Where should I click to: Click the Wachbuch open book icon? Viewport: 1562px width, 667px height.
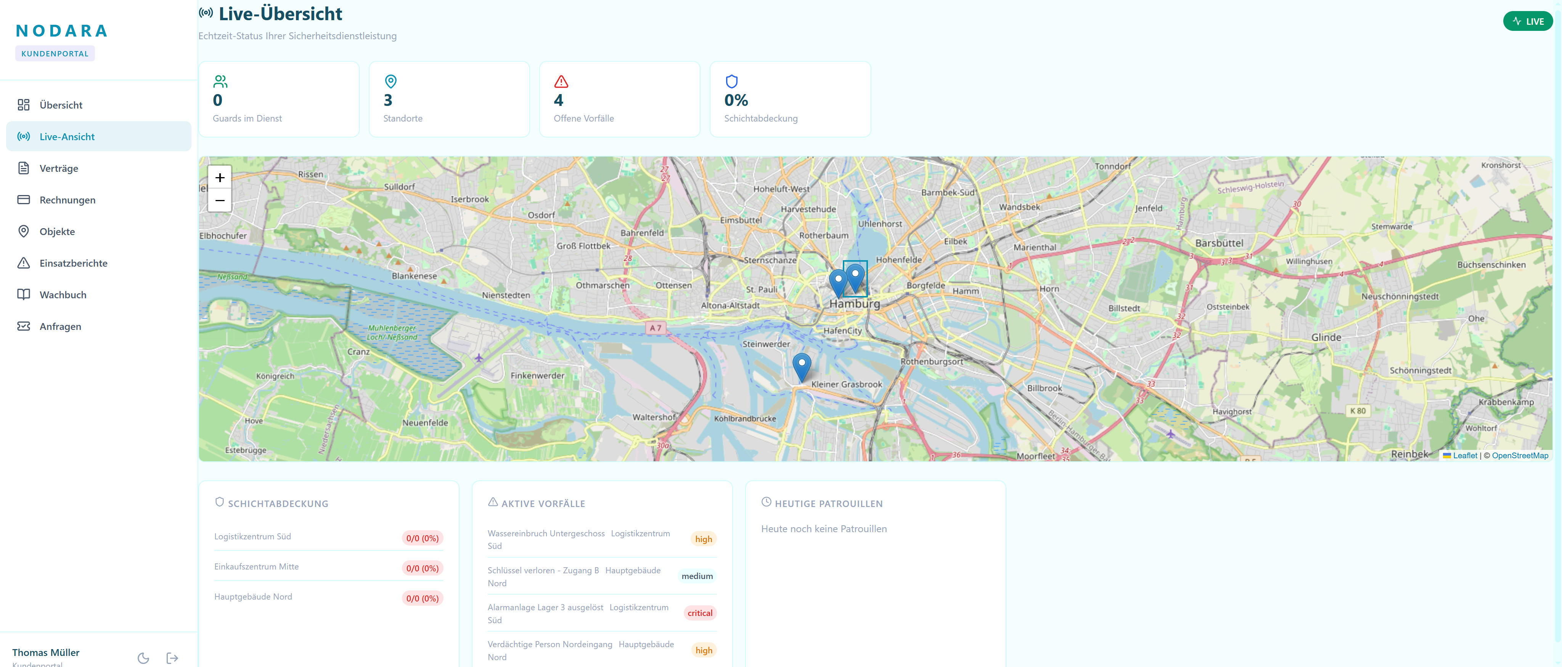coord(24,294)
